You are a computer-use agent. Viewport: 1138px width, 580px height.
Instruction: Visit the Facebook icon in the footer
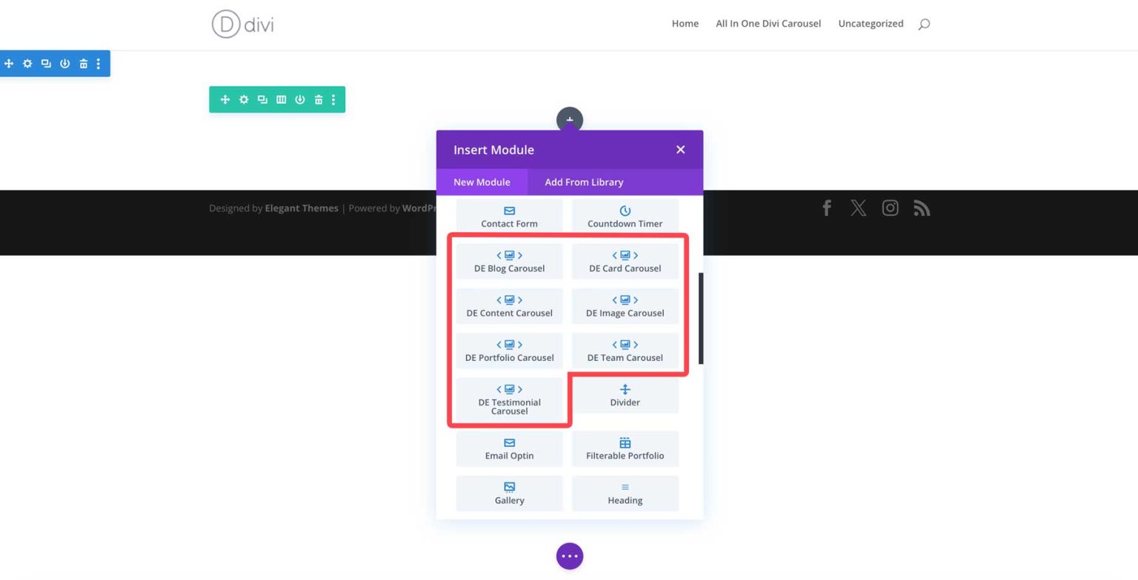(x=826, y=208)
